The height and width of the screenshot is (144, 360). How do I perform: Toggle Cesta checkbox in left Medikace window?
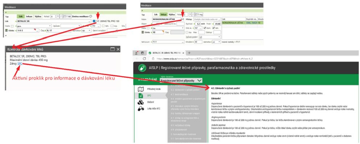click(x=12, y=26)
